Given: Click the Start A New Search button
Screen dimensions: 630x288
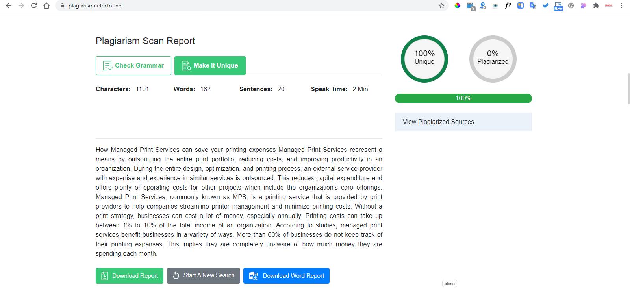Looking at the screenshot, I should tap(204, 276).
